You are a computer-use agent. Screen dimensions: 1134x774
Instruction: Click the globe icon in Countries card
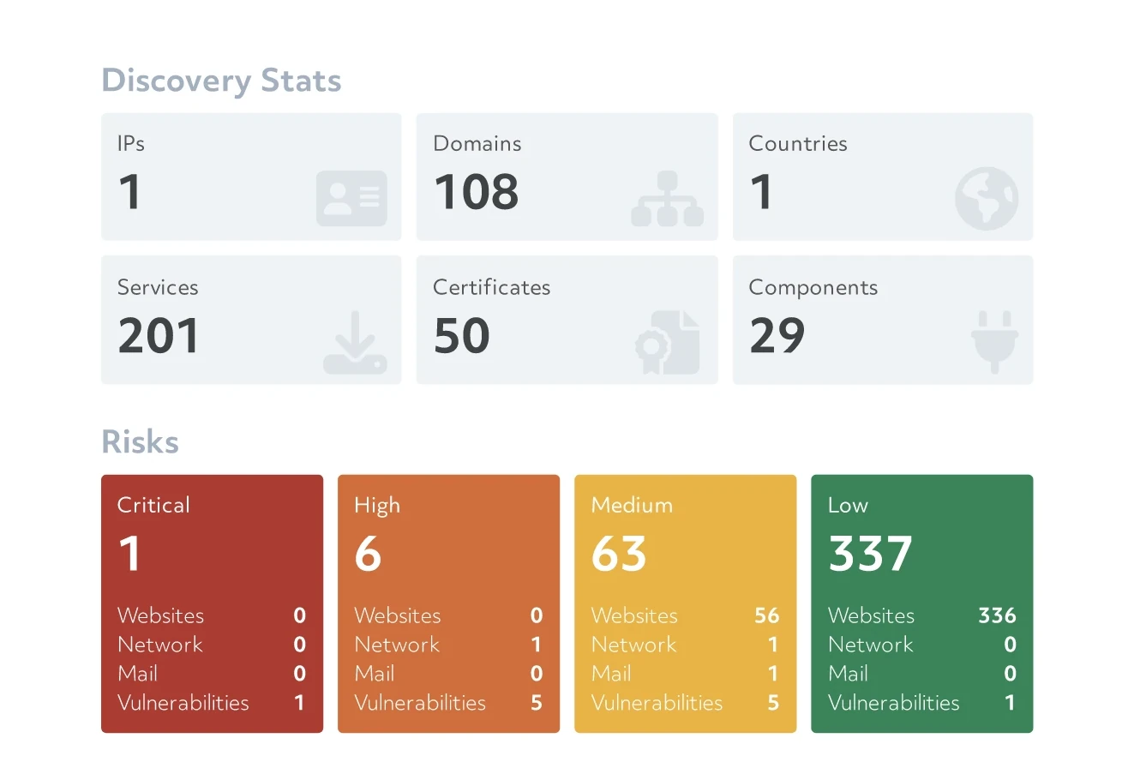tap(987, 198)
